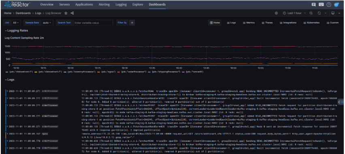Open the user account avatar

coord(336,4)
